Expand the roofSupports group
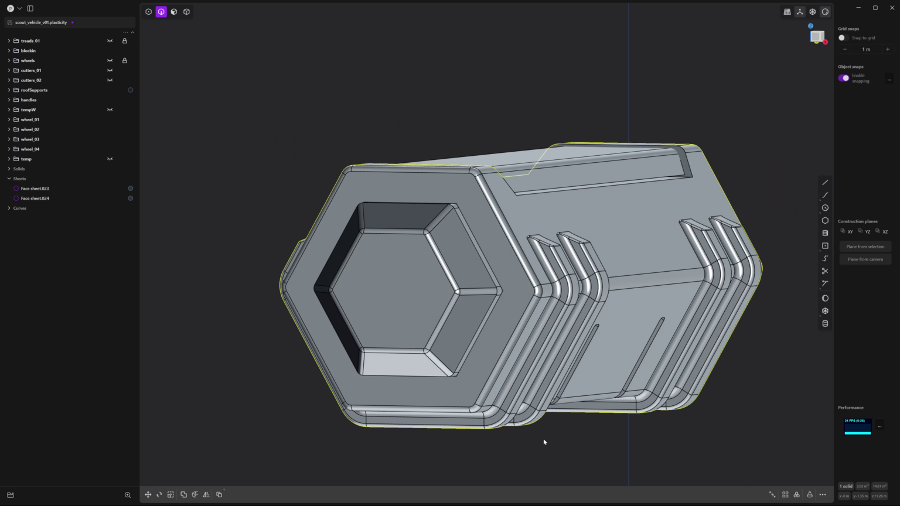Screen dimensions: 900x506 coord(9,90)
